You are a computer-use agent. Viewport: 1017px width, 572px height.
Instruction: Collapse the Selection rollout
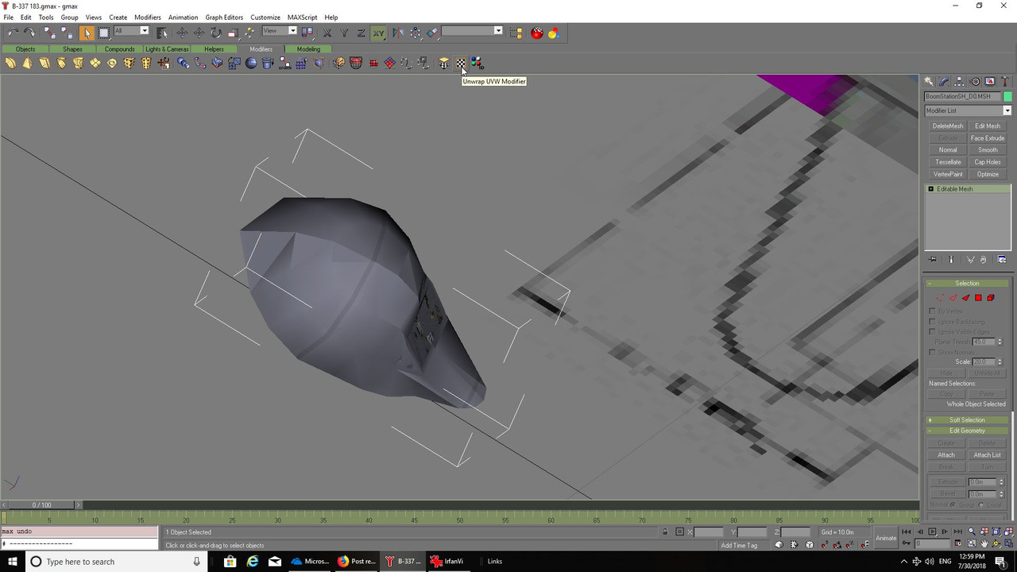click(x=967, y=284)
